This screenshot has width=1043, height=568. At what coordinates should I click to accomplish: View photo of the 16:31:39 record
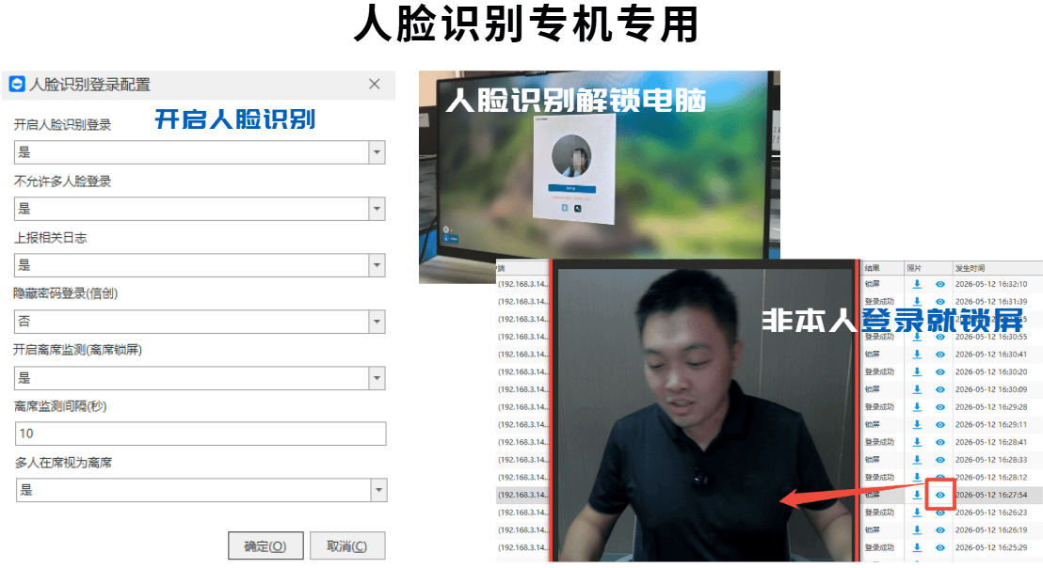pos(939,302)
